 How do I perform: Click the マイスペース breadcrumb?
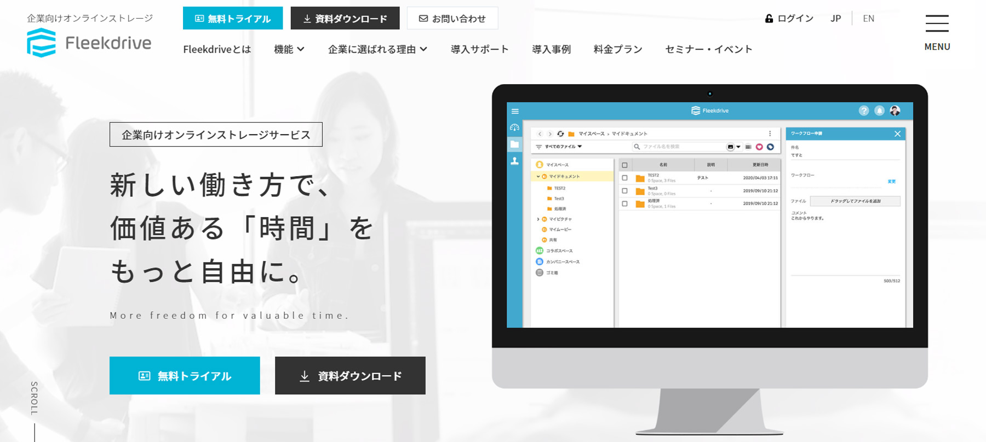(x=591, y=133)
